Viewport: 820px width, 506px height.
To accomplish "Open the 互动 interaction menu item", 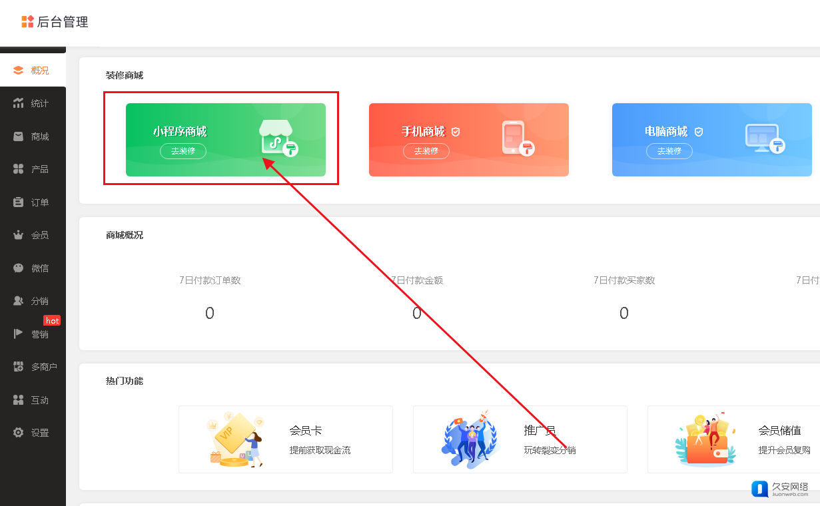I will click(x=39, y=400).
